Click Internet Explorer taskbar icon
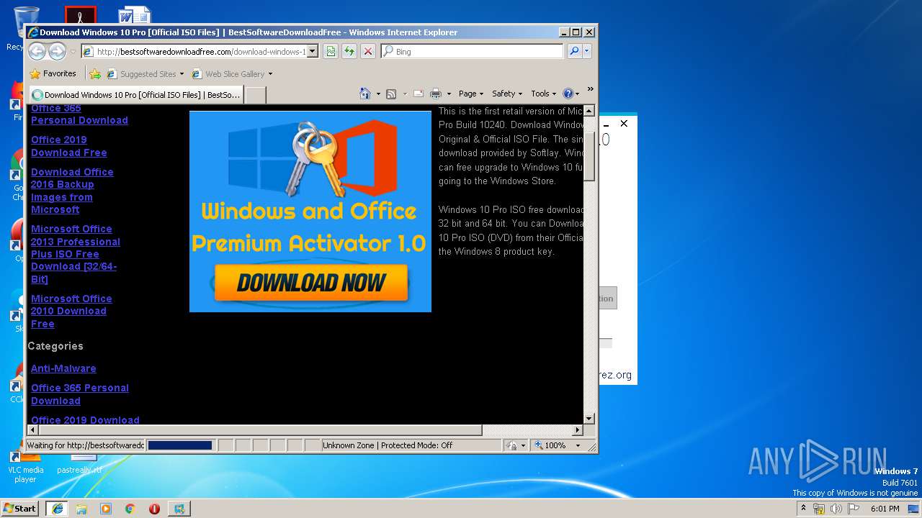This screenshot has height=518, width=922. 57,508
